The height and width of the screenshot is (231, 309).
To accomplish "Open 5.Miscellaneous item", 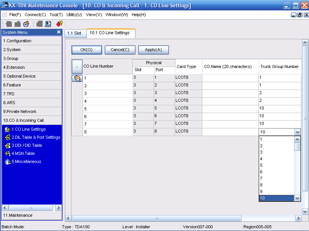I will point(26,162).
